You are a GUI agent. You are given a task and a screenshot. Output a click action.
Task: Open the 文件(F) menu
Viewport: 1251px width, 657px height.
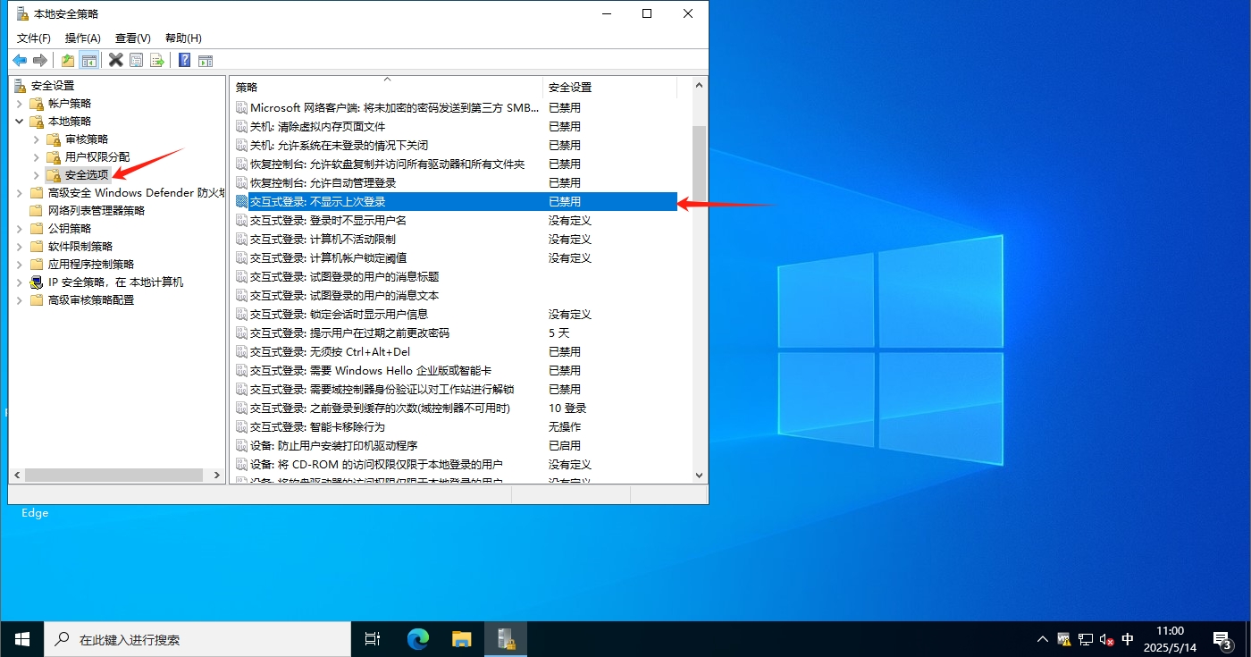pos(34,38)
